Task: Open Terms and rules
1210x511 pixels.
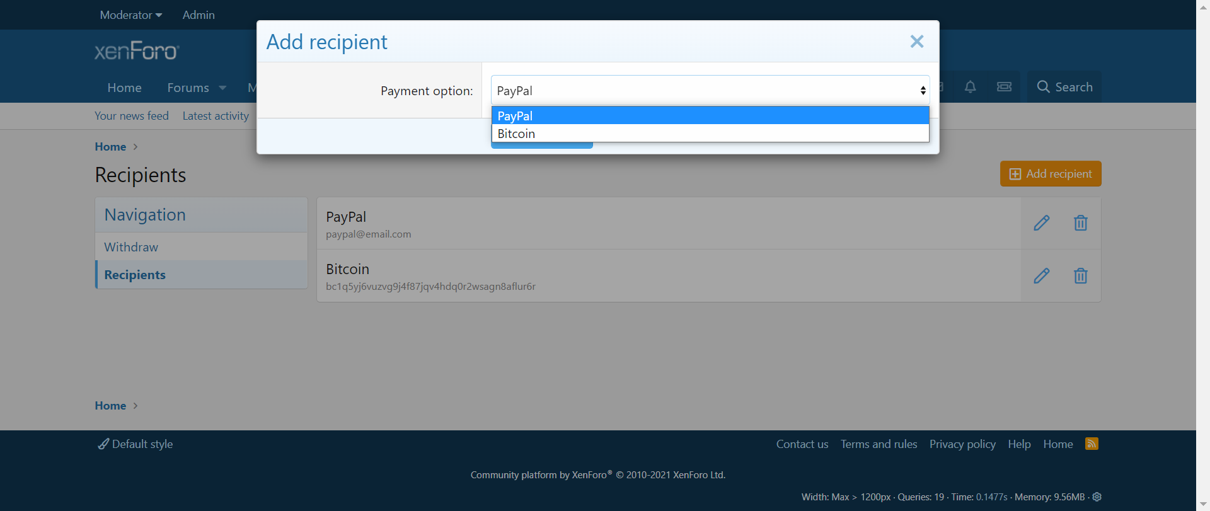Action: [879, 444]
